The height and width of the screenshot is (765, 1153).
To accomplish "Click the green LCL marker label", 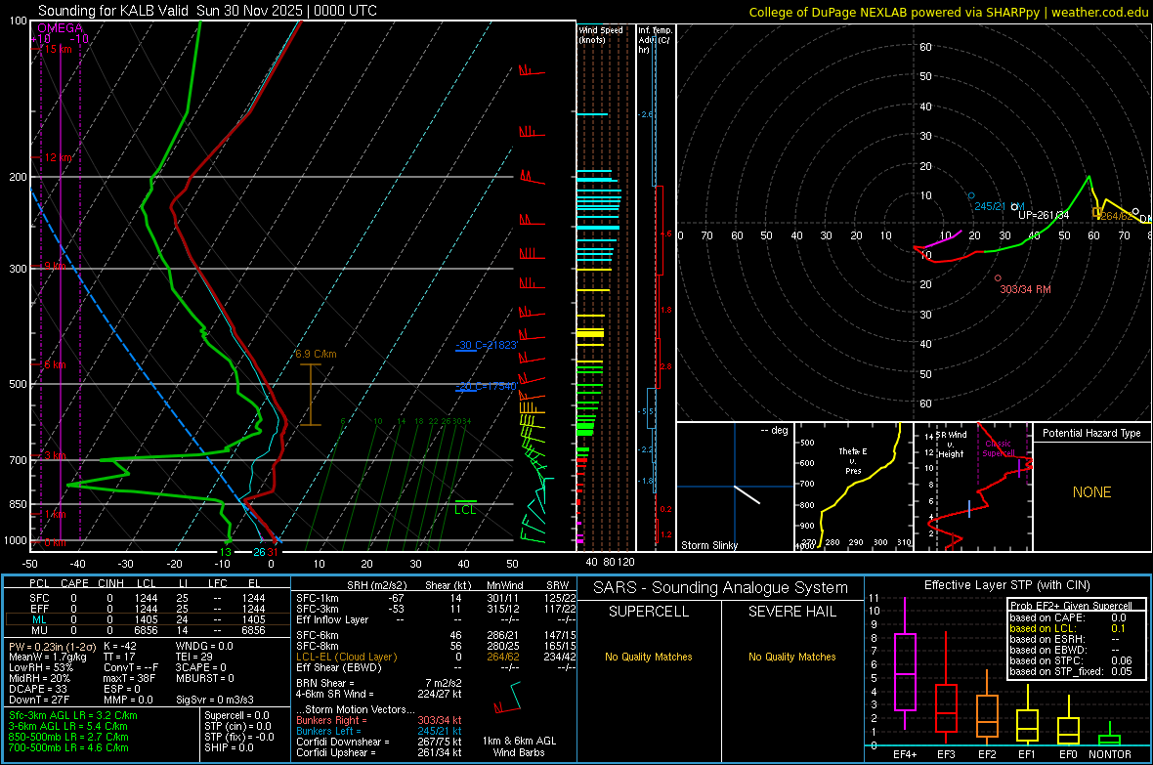I will click(465, 510).
